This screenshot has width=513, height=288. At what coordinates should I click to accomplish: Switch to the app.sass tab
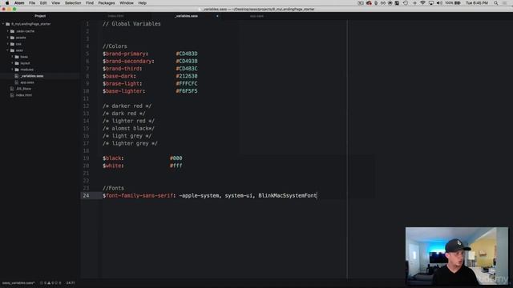point(256,16)
